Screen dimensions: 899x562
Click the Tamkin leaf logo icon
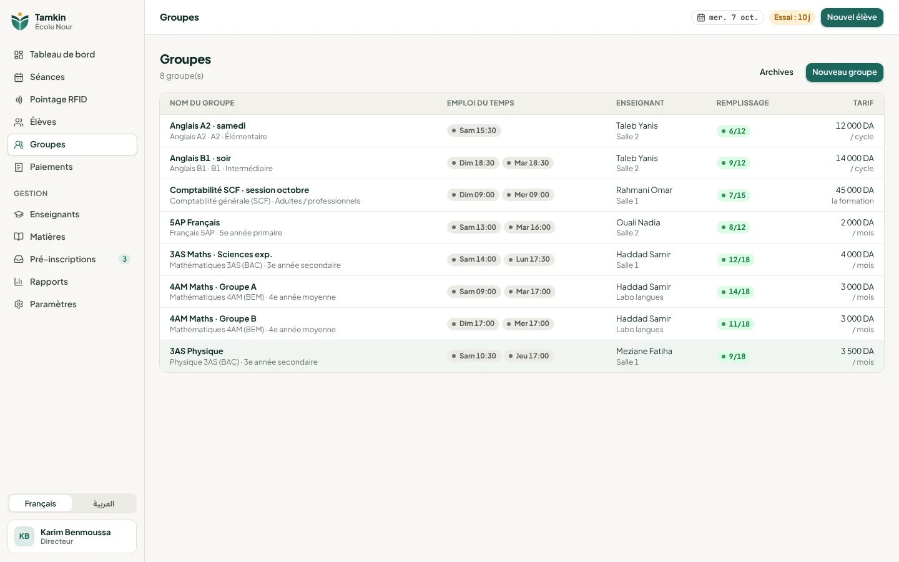coord(20,21)
